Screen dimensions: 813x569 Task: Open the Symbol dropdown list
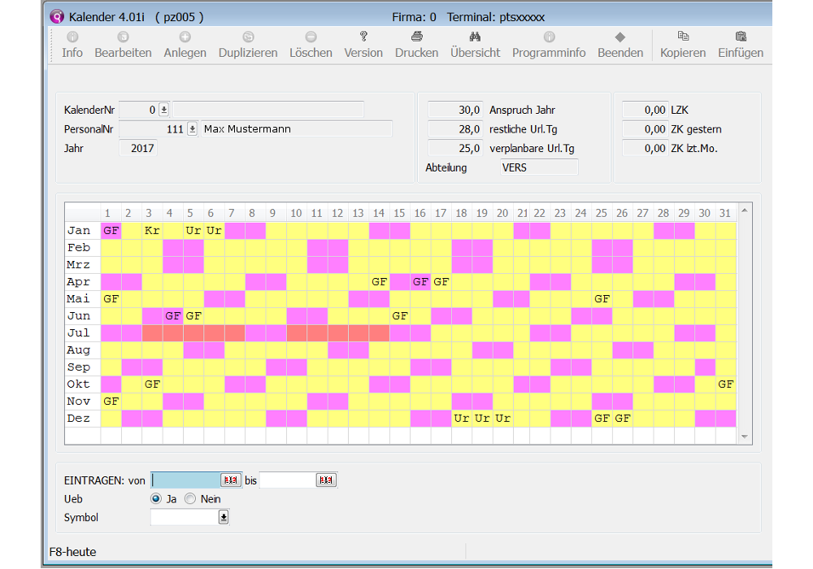pos(224,518)
